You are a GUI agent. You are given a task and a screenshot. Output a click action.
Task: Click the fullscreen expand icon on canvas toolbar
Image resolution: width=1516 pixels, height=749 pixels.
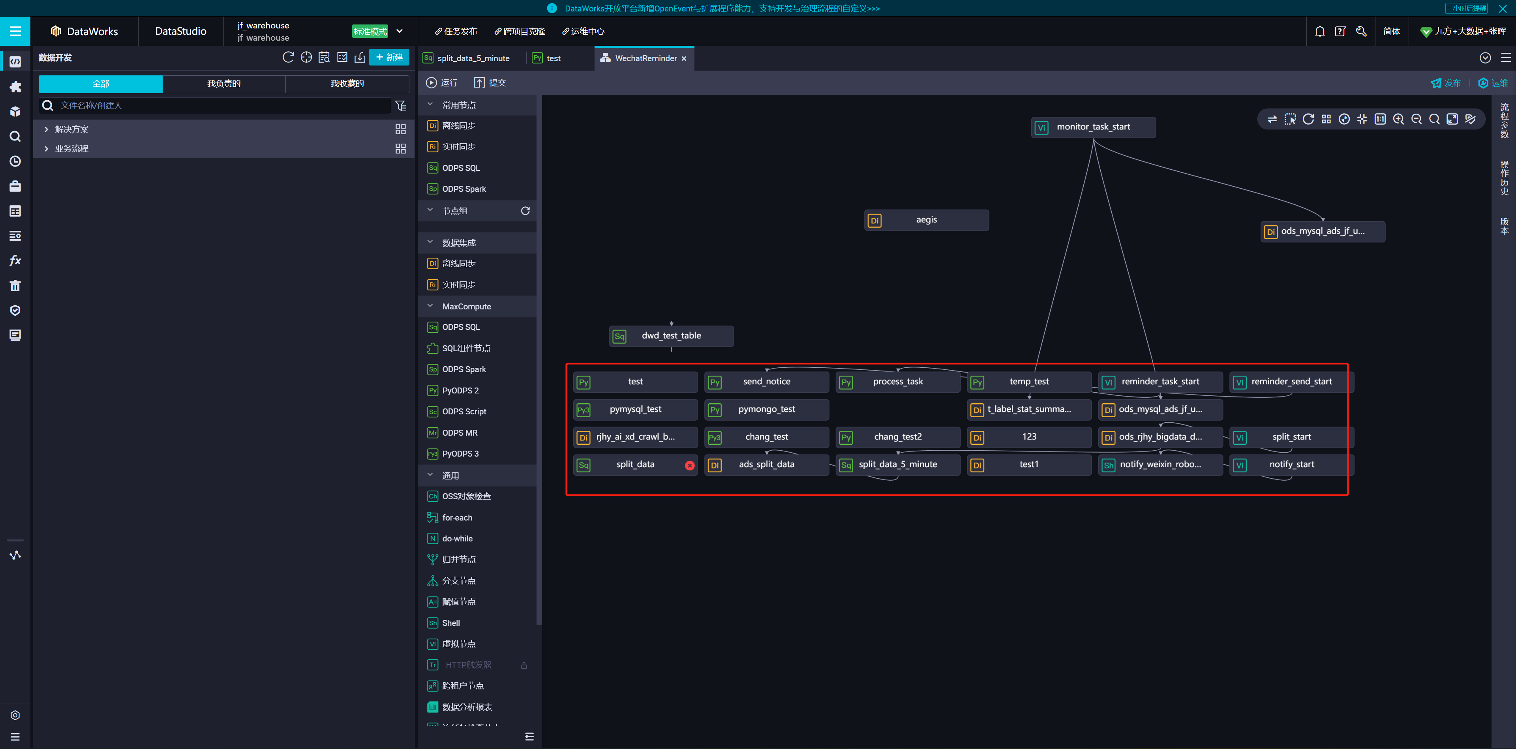[x=1452, y=119]
